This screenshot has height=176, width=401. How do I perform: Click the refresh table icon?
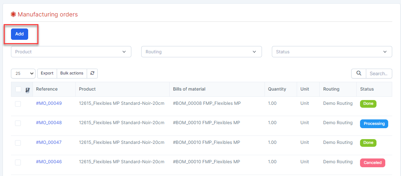92,73
